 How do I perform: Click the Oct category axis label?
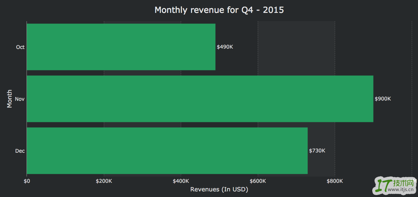pos(20,47)
